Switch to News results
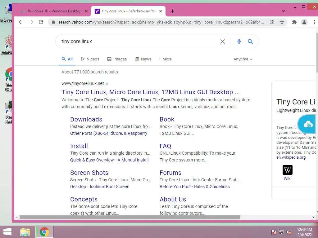The width and height of the screenshot is (318, 238). 143,59
